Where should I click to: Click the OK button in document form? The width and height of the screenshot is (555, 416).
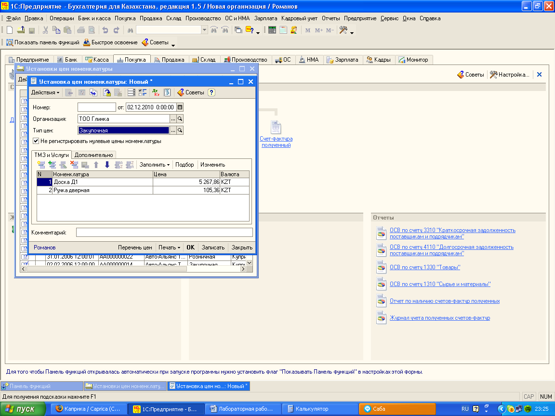[190, 247]
